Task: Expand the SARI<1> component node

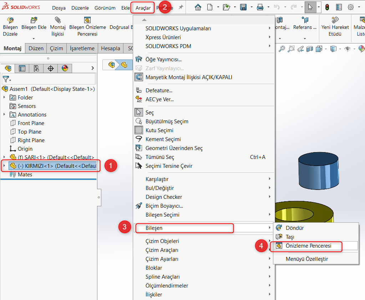Action: [4, 157]
